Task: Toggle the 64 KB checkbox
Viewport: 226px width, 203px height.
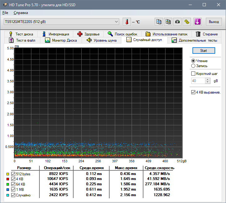Action: point(13,184)
